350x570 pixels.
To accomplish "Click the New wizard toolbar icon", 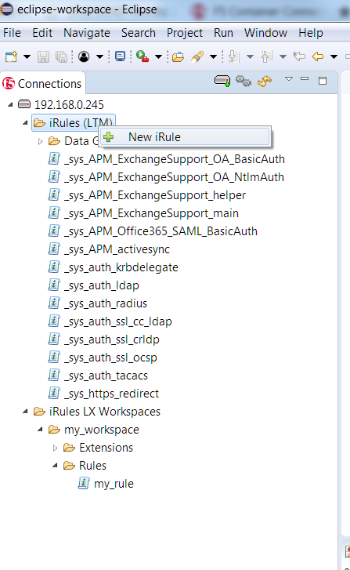I will pyautogui.click(x=11, y=56).
